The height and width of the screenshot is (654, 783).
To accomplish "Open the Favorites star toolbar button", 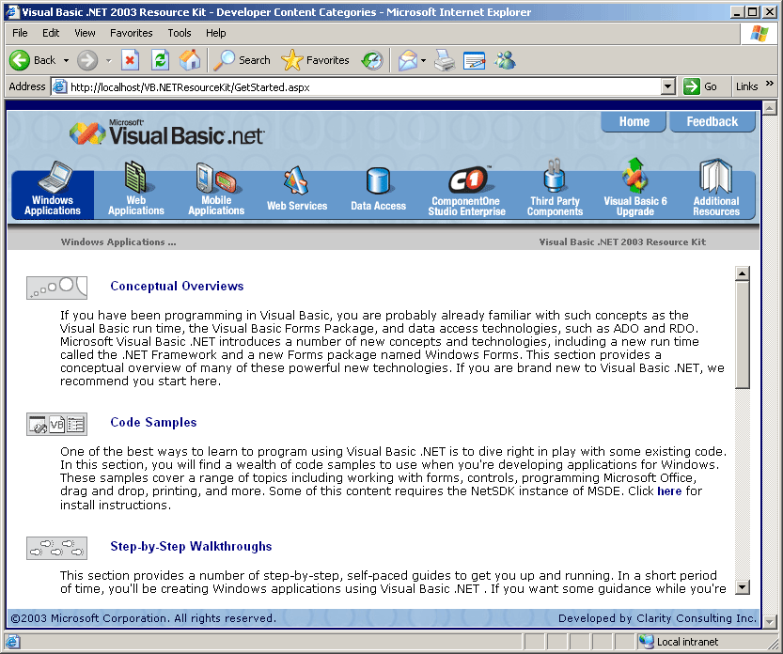I will pos(315,60).
